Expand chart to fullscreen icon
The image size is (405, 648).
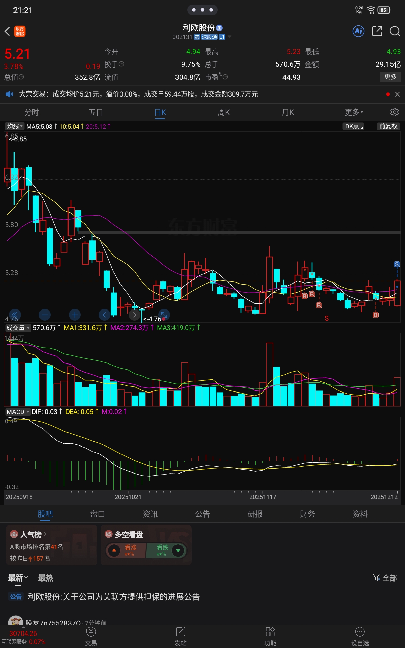coord(164,315)
